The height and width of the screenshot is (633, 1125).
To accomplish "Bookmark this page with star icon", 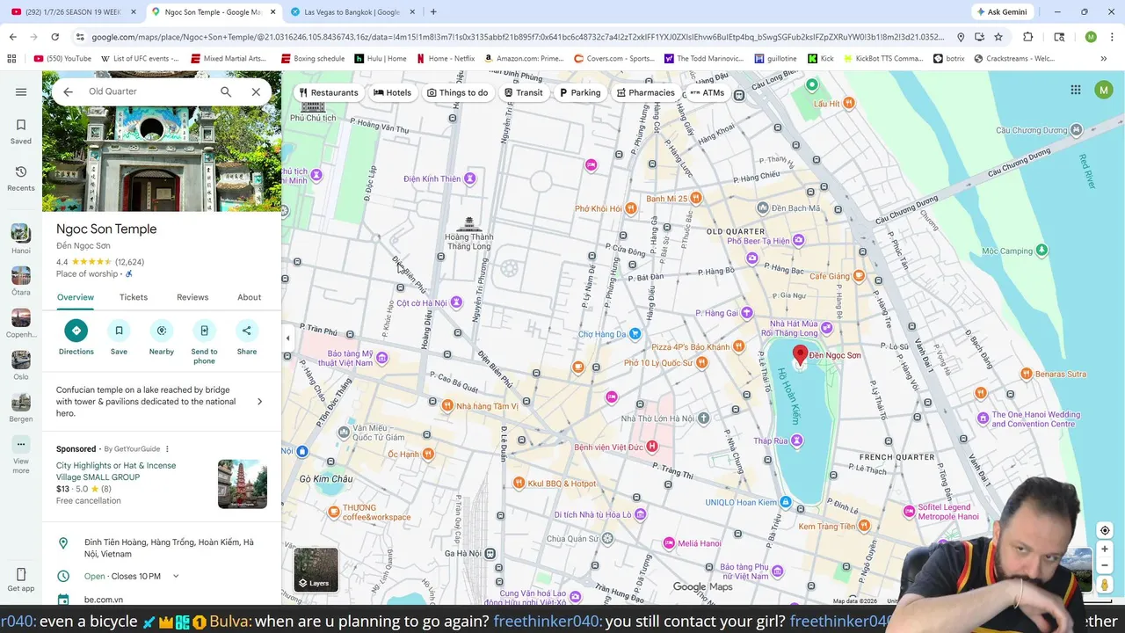I will pos(998,37).
